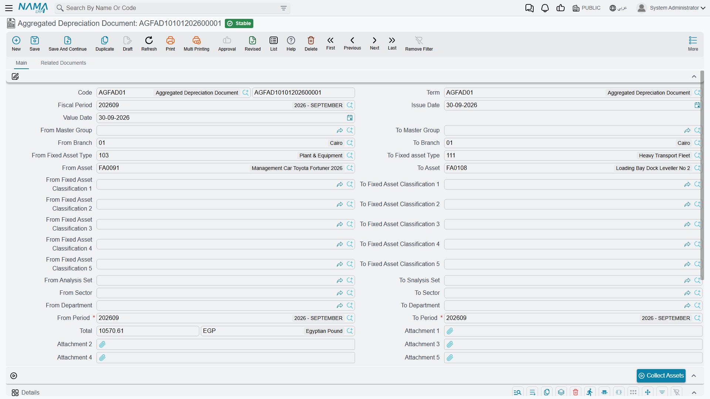Screen dimensions: 710x399
Task: Open Fiscal Period lookup search
Action: click(x=350, y=105)
